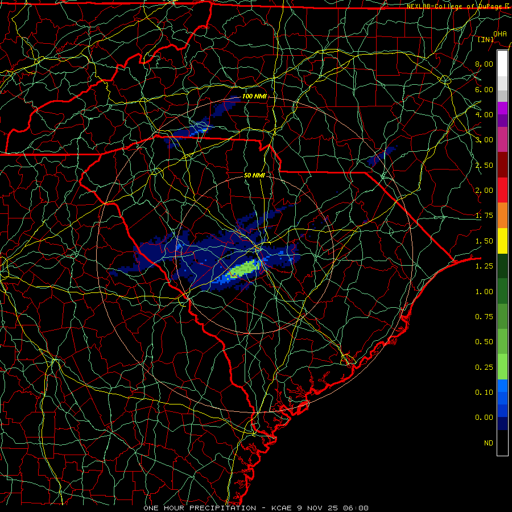Click the 6.00 legend value
The width and height of the screenshot is (512, 512).
tap(484, 89)
